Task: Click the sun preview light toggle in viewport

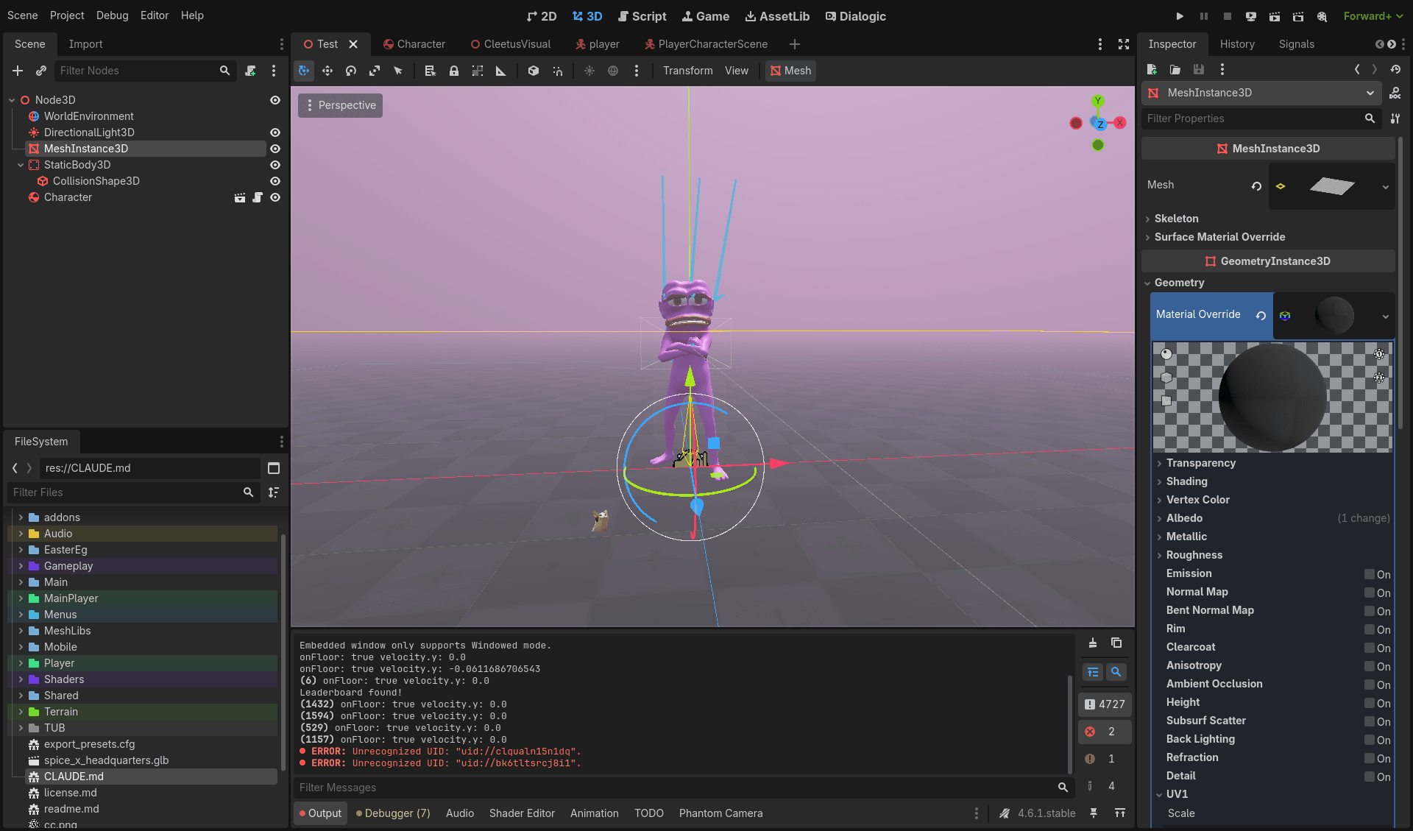Action: tap(589, 71)
